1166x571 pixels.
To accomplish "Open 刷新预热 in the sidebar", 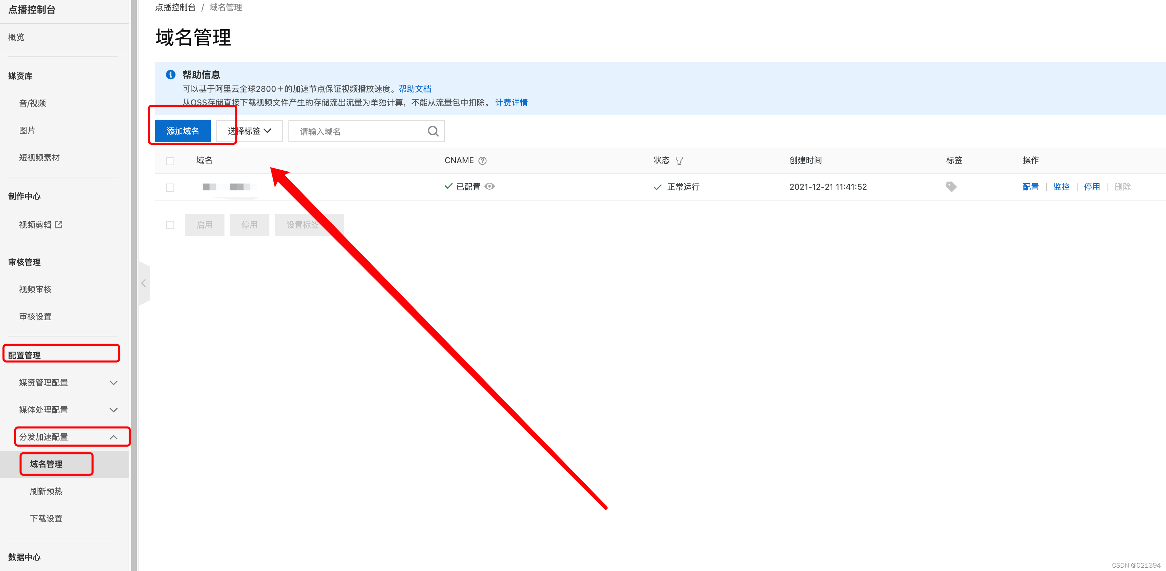I will click(46, 491).
